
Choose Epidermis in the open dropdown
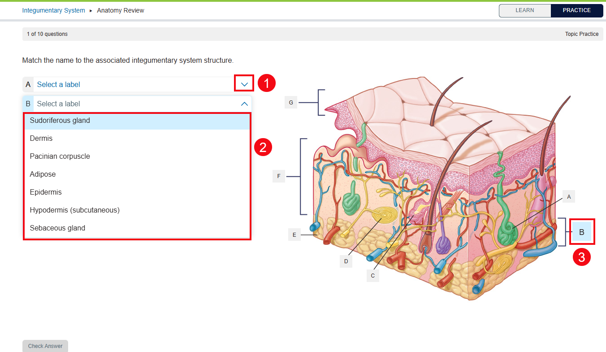tap(46, 192)
